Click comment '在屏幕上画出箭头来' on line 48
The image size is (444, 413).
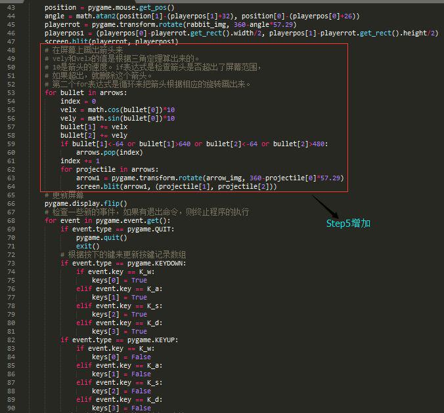point(84,50)
